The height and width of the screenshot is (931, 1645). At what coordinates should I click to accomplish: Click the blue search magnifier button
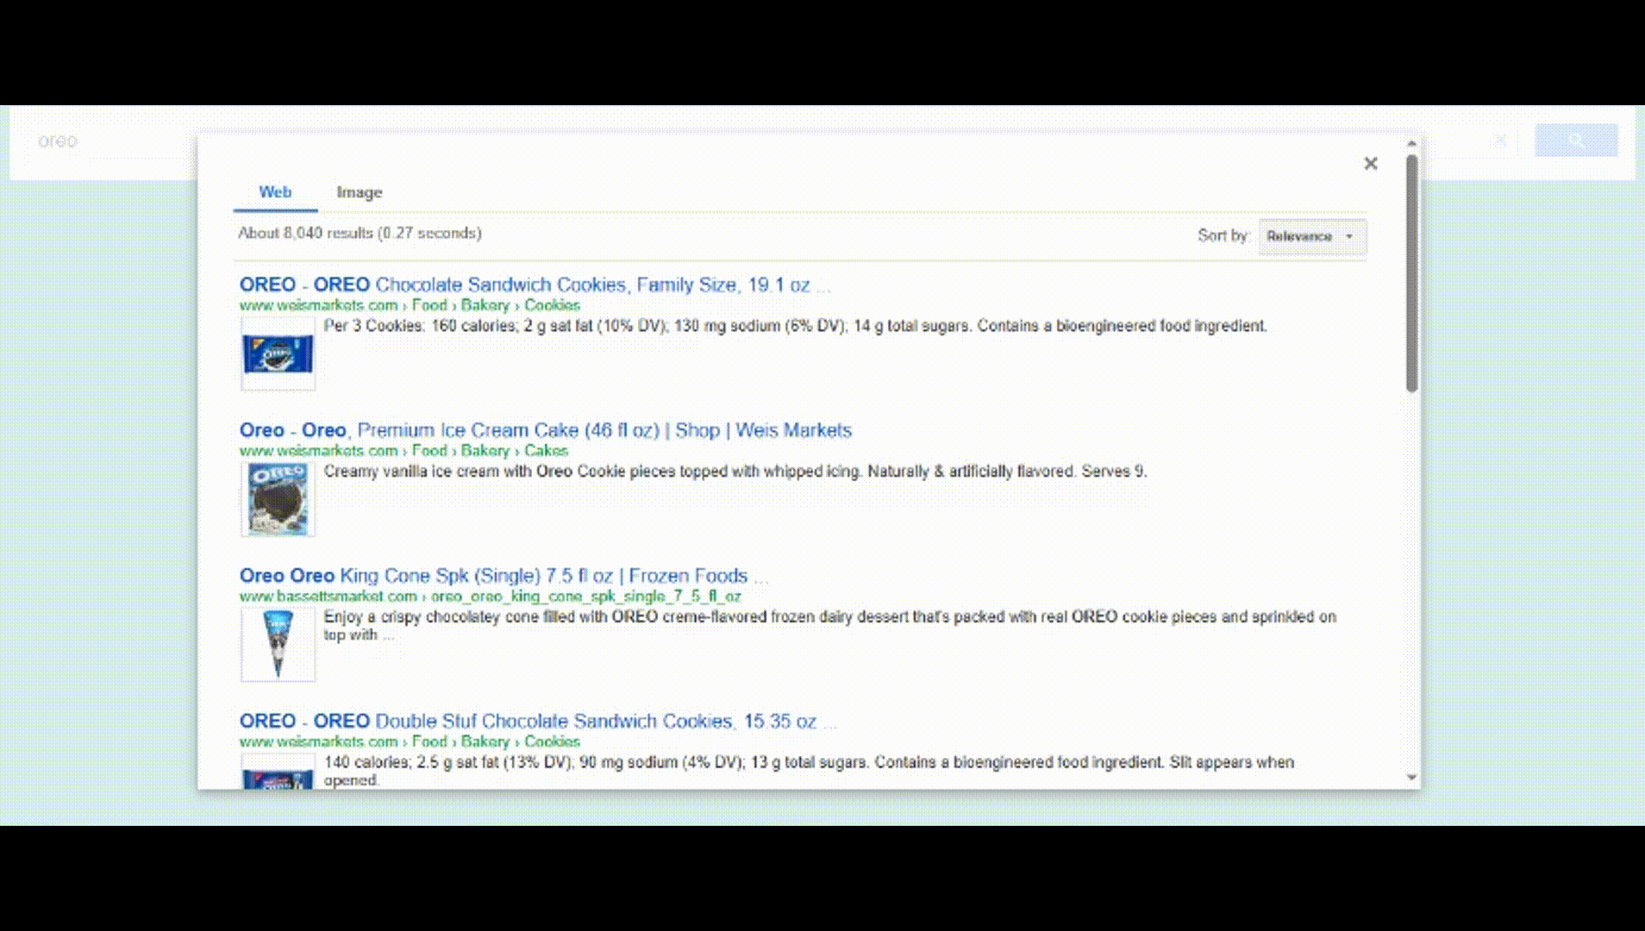tap(1575, 141)
